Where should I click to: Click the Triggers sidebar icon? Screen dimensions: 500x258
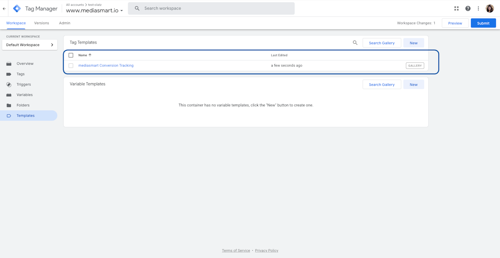coord(9,85)
